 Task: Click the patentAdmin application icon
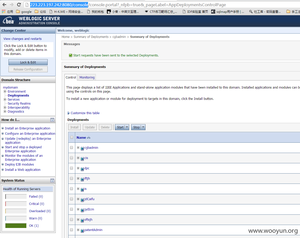(82, 230)
